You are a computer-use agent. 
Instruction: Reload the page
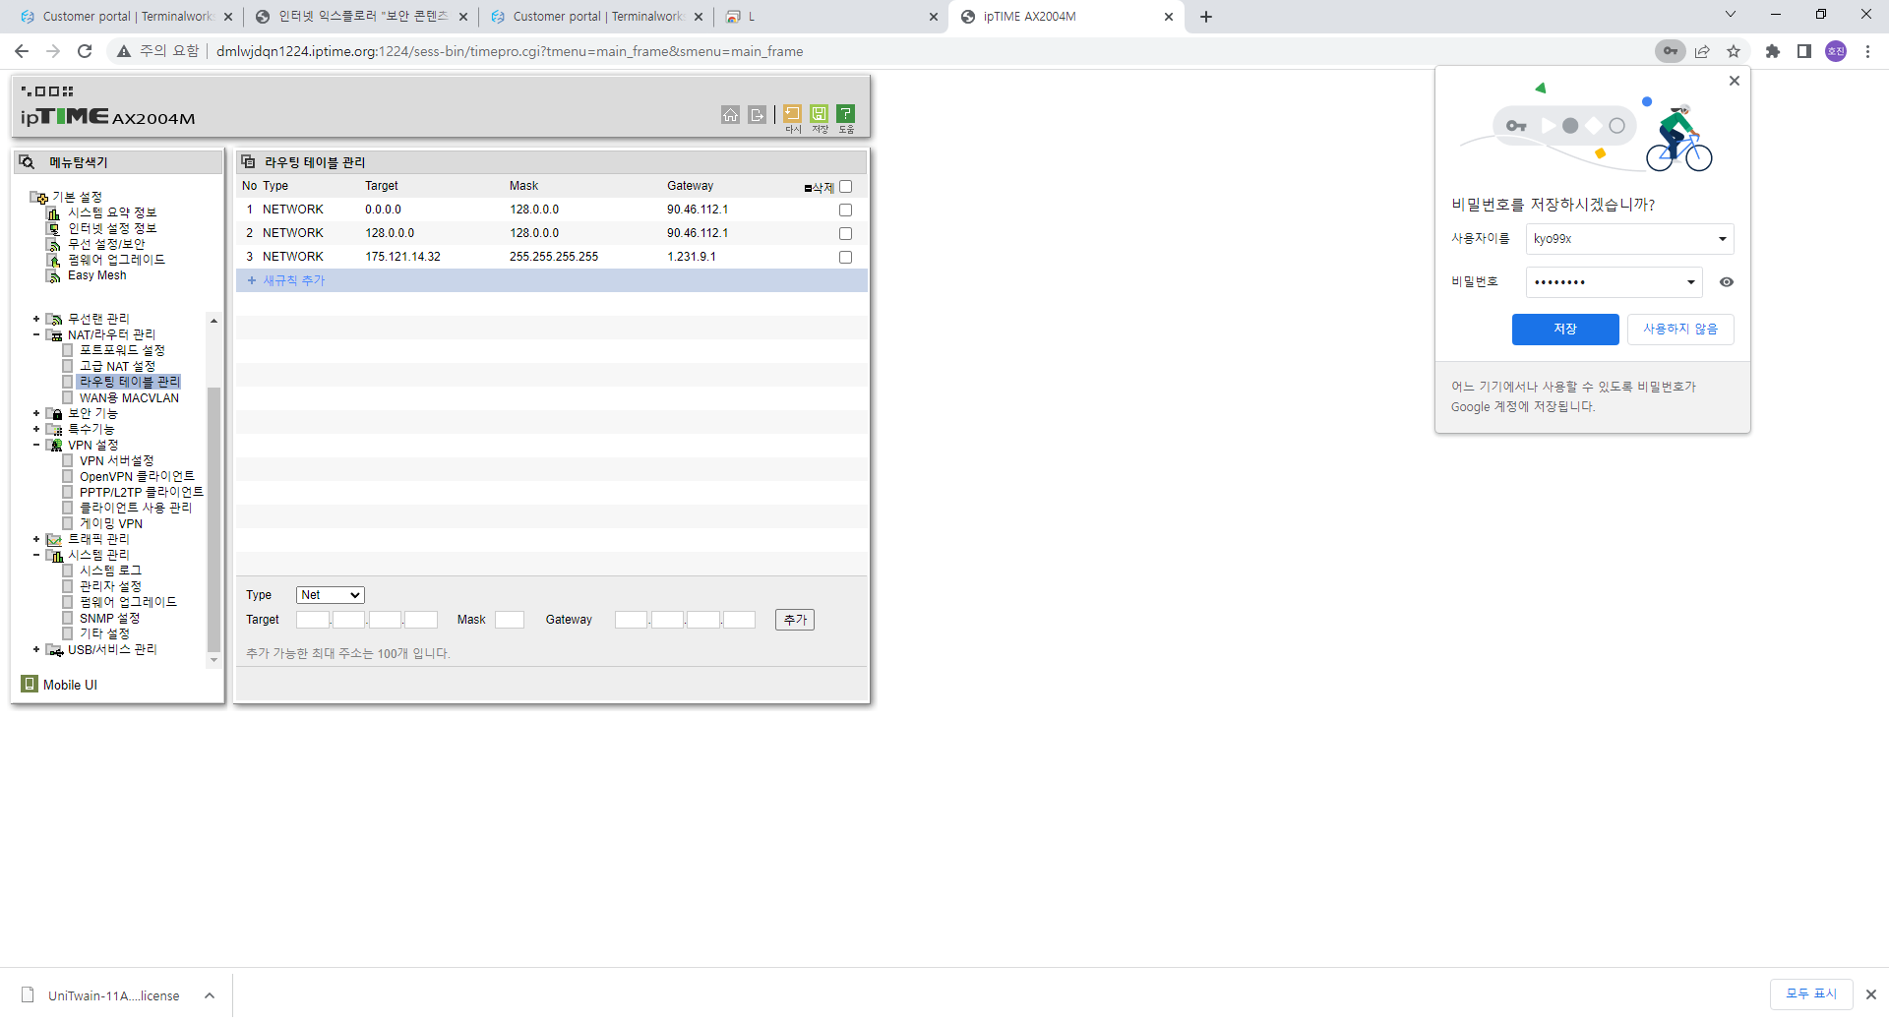85,51
